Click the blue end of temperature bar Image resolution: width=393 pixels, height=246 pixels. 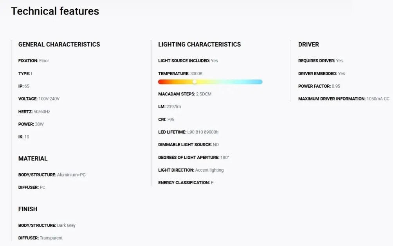[x=260, y=82]
